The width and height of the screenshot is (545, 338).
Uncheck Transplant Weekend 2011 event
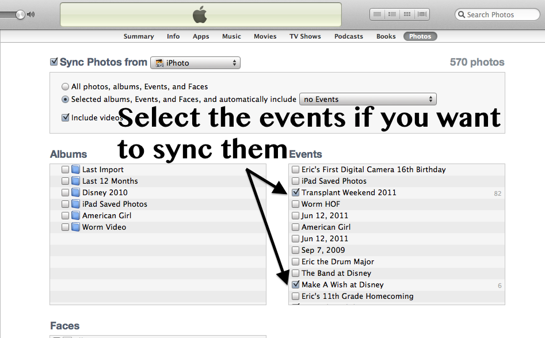(295, 192)
